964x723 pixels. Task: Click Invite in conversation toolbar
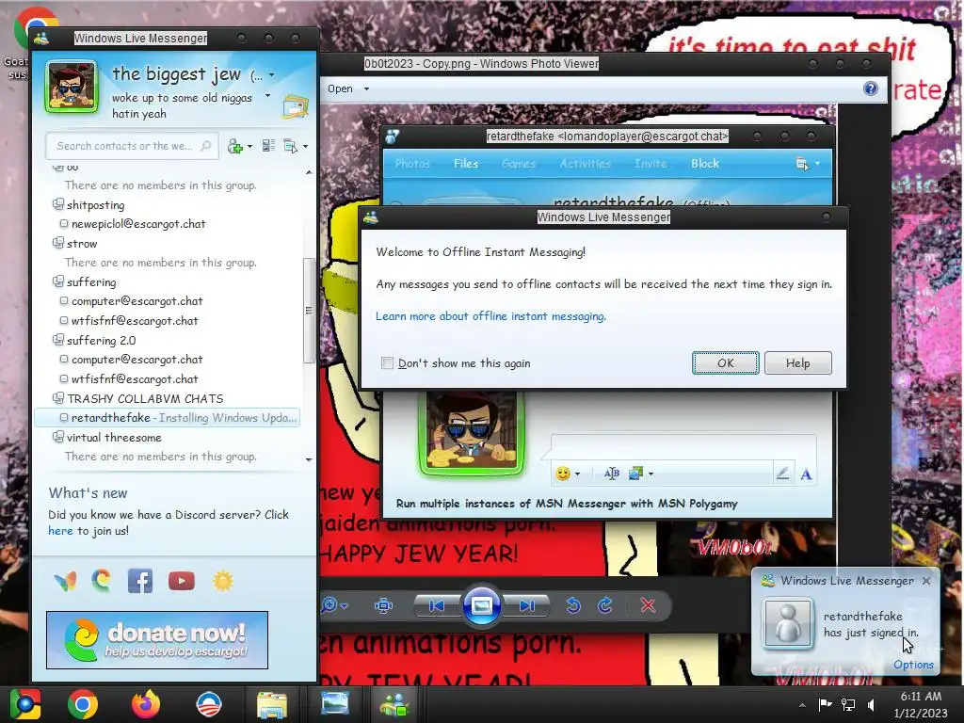[651, 164]
